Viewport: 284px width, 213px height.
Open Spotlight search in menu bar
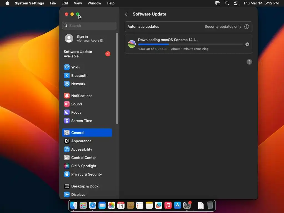tap(227, 3)
